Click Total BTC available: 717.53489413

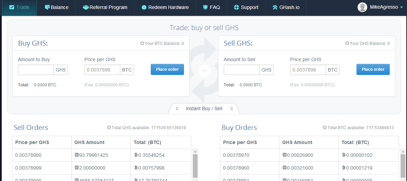click(361, 127)
